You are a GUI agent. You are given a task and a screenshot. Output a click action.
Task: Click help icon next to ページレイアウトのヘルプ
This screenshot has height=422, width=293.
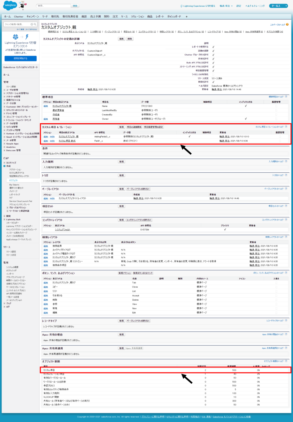(x=286, y=189)
